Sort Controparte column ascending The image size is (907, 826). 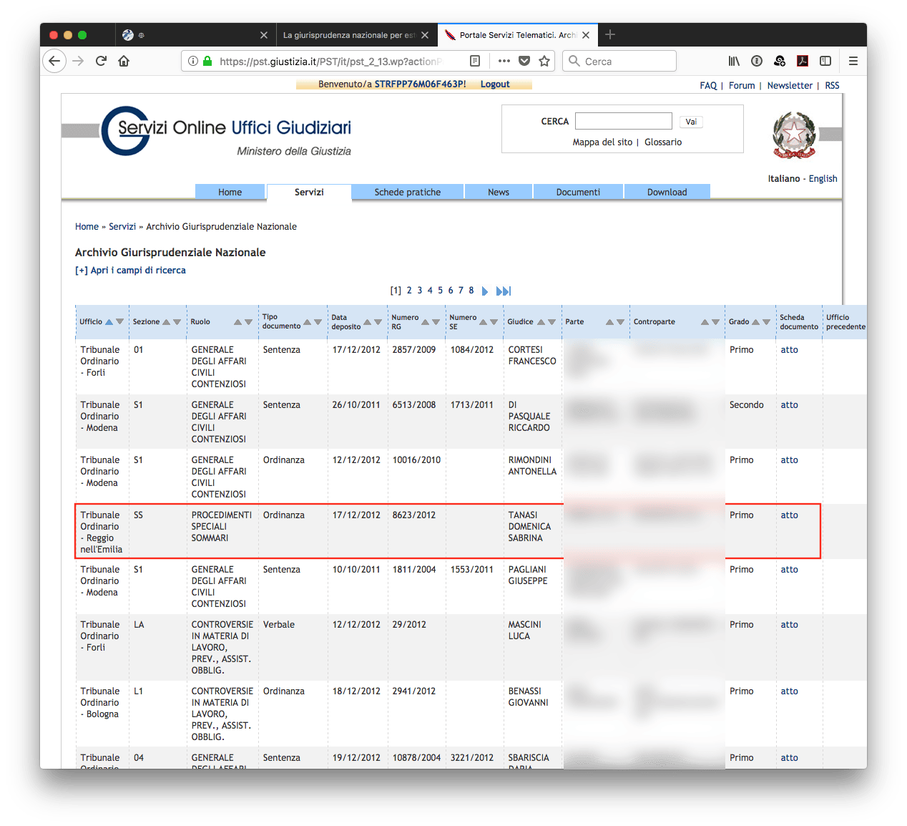tap(705, 322)
